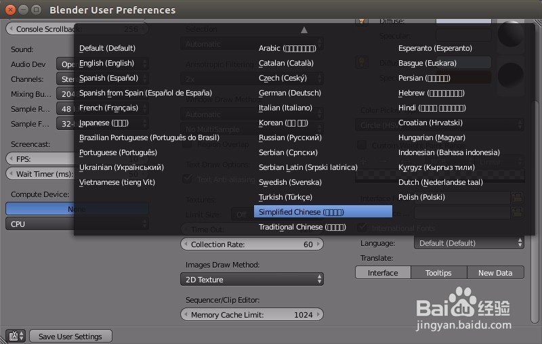Select Serbian (Српски) language
Screen dimensions: 542x344
click(x=288, y=152)
